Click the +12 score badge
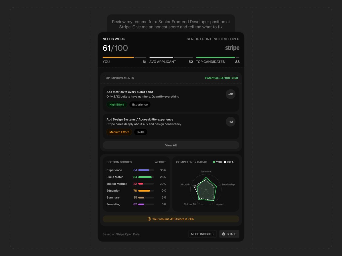This screenshot has width=342, height=256. pos(231,122)
